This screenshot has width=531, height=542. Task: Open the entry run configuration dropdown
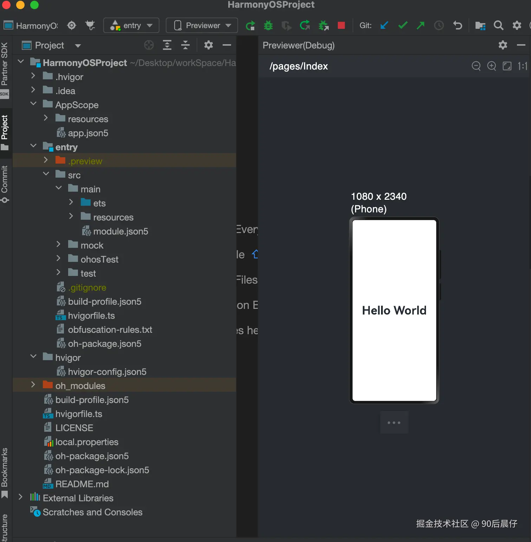(131, 25)
